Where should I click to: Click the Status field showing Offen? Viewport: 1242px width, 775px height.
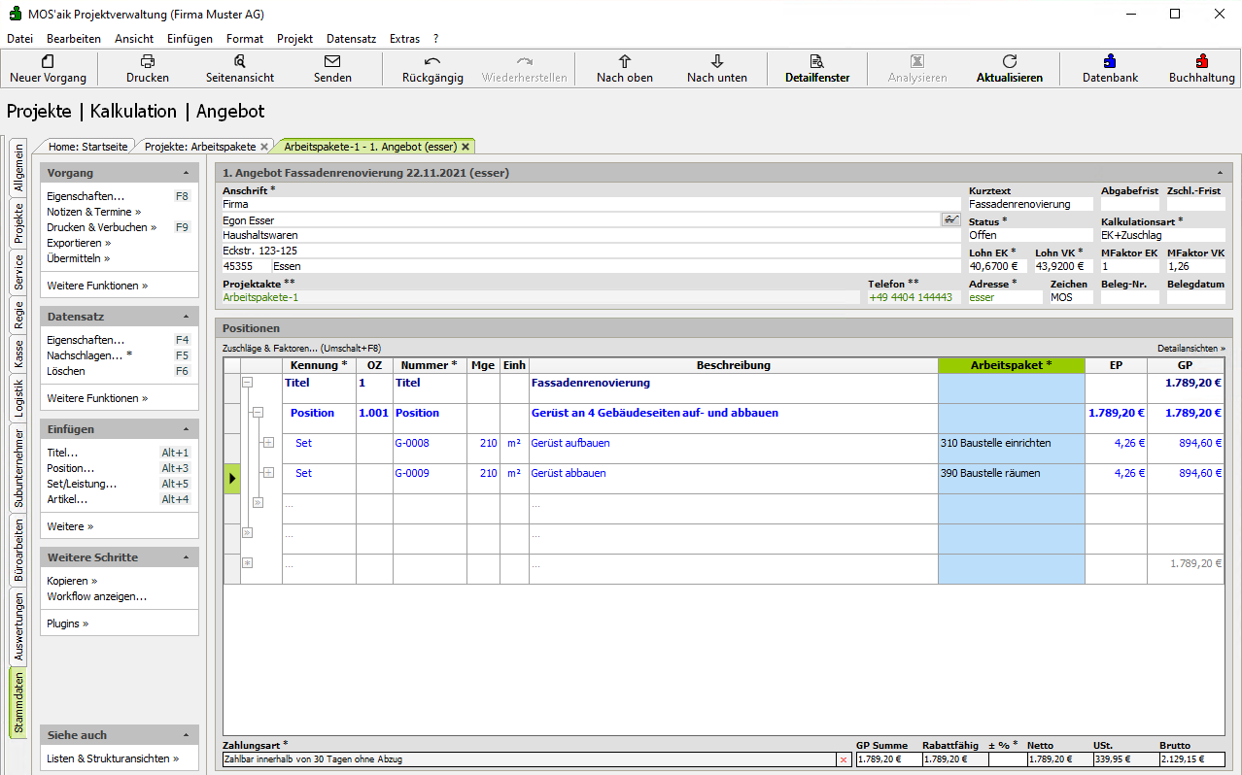[1030, 235]
